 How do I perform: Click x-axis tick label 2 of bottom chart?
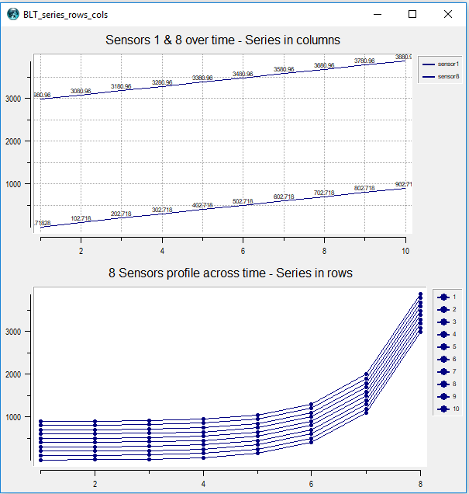tap(95, 484)
